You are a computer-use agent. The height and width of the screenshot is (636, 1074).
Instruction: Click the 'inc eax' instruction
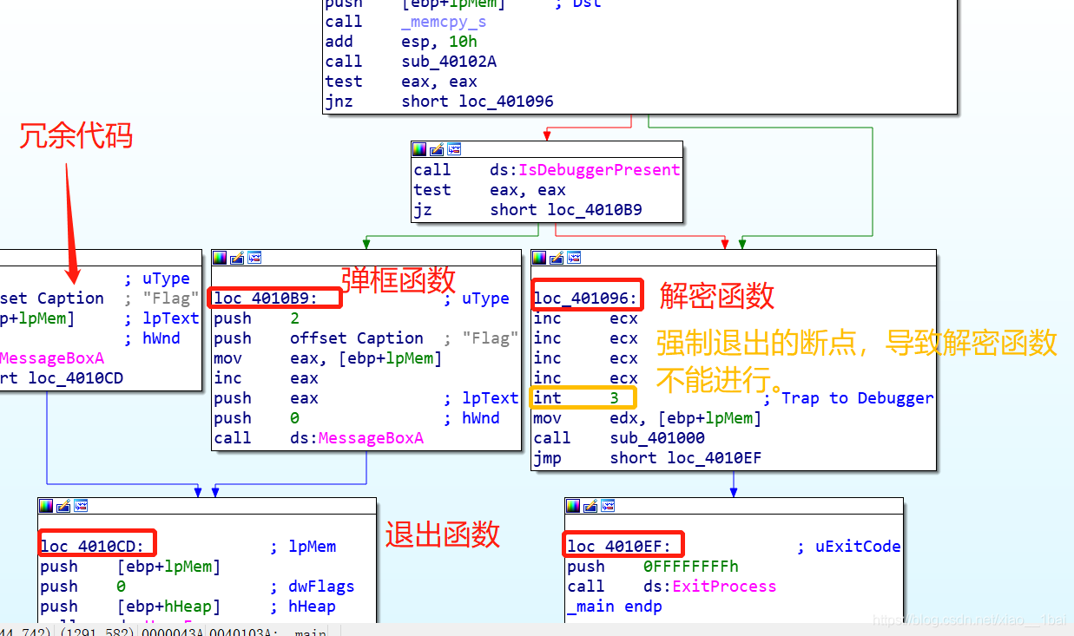[x=266, y=378]
